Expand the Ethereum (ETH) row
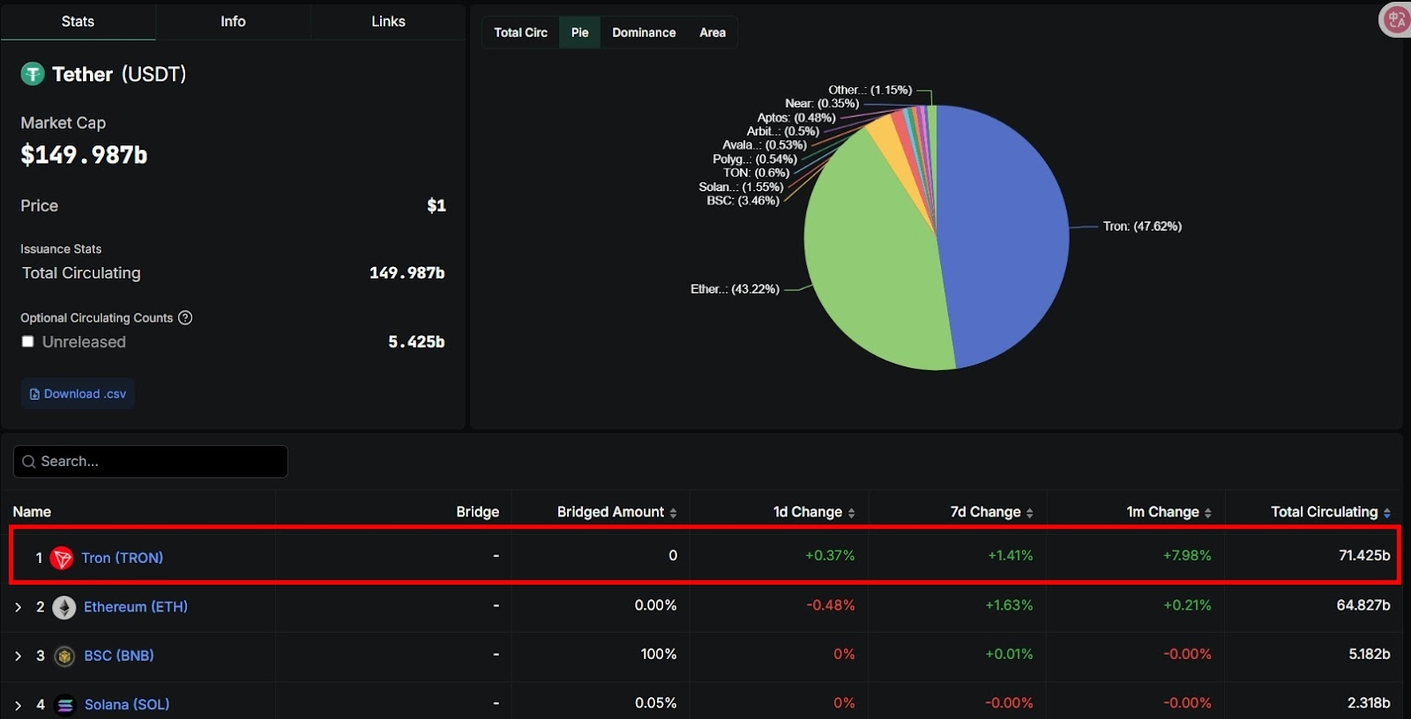 point(18,607)
